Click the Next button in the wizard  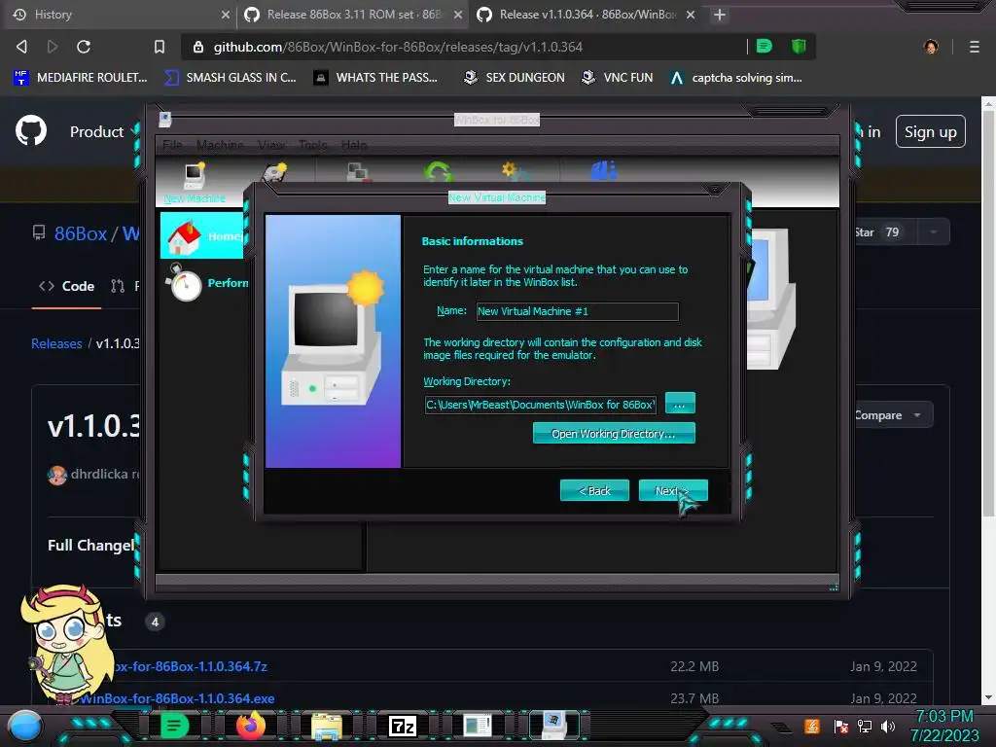click(673, 490)
